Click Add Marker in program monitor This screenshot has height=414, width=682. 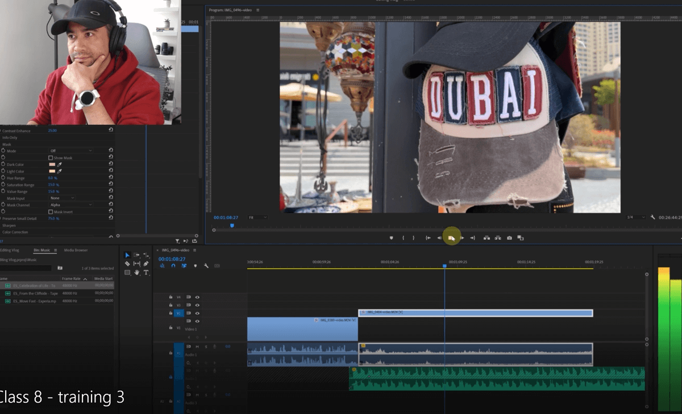coord(391,238)
